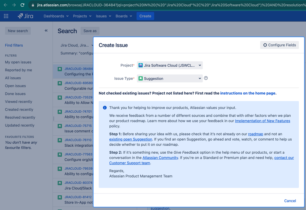Open existing open Suggestion link
Screen dimensions: 306x210
coord(130,139)
